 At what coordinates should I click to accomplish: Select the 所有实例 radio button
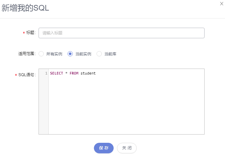click(41, 54)
